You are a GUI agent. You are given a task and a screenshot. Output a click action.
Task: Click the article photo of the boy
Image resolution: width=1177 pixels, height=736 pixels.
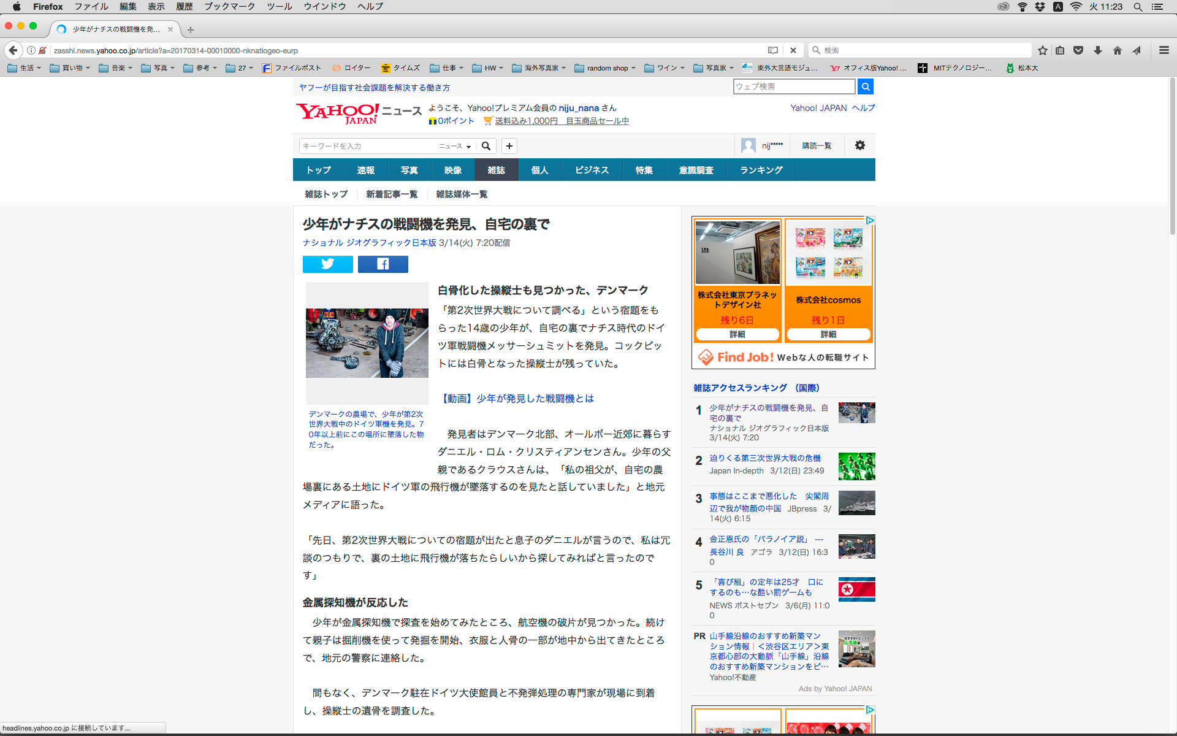(x=367, y=342)
